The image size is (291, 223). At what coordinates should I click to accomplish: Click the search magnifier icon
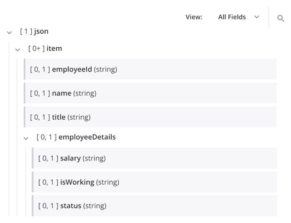[x=280, y=18]
